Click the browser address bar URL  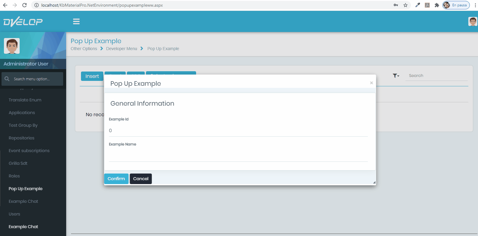[x=102, y=5]
